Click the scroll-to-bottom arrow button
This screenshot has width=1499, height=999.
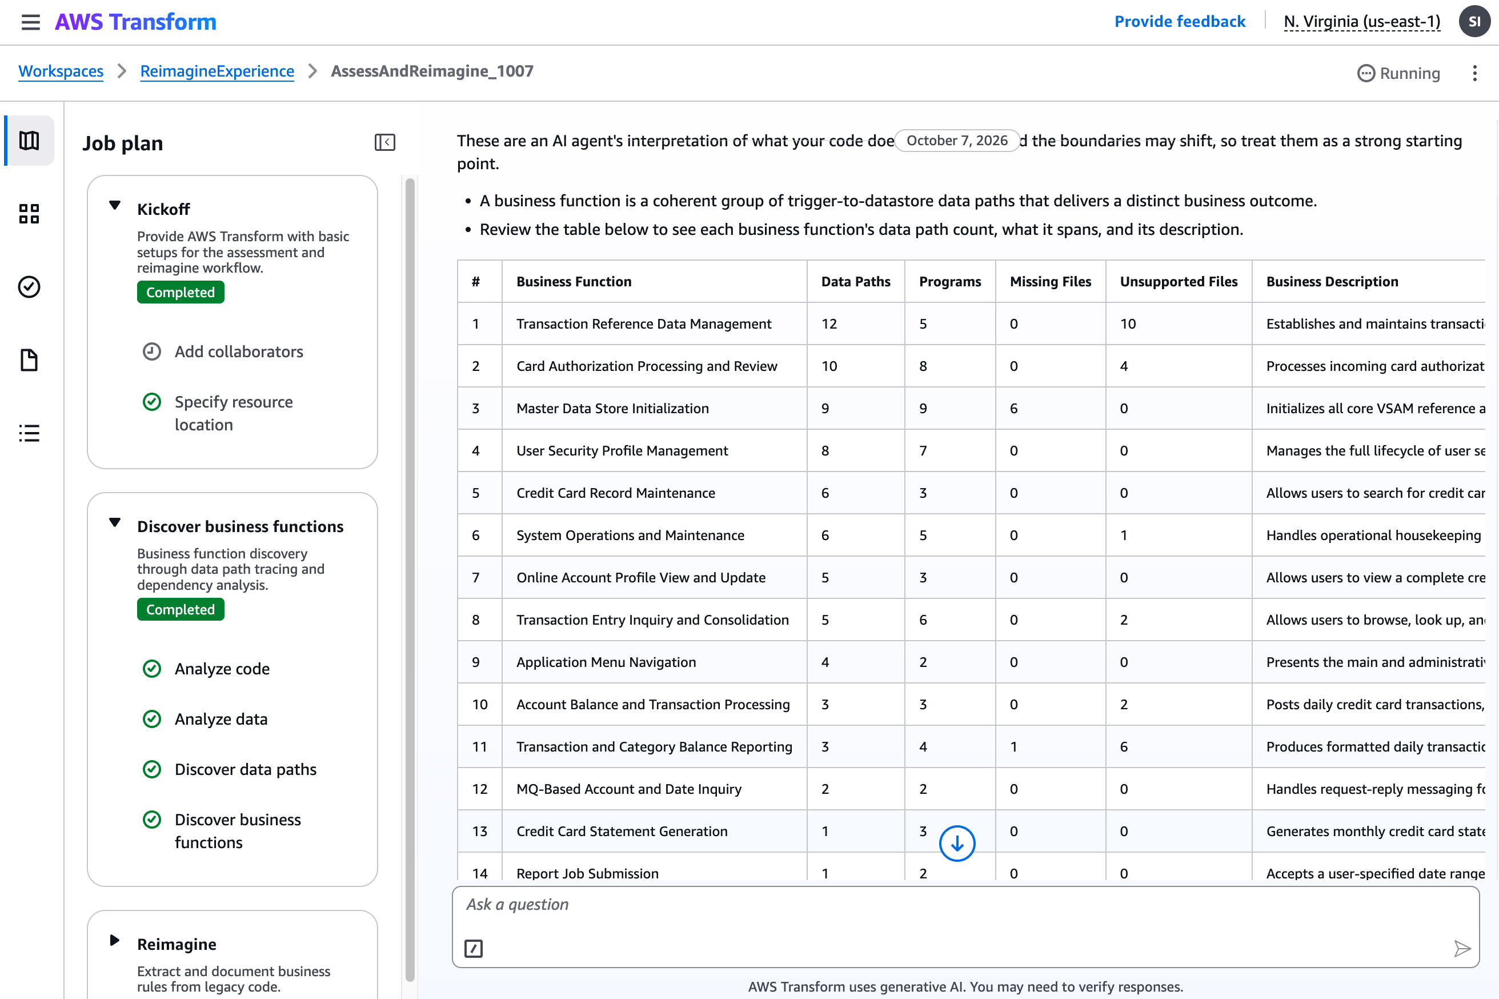tap(956, 844)
